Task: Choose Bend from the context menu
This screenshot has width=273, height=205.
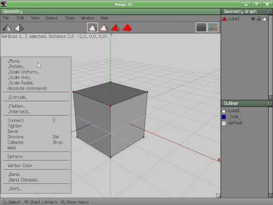Action: point(36,174)
